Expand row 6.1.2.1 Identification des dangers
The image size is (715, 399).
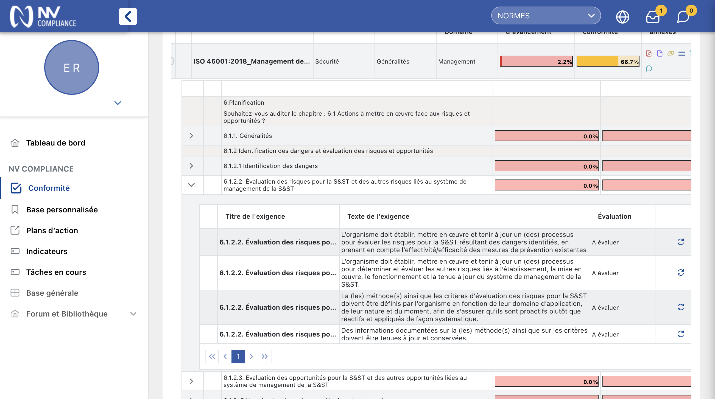point(191,166)
